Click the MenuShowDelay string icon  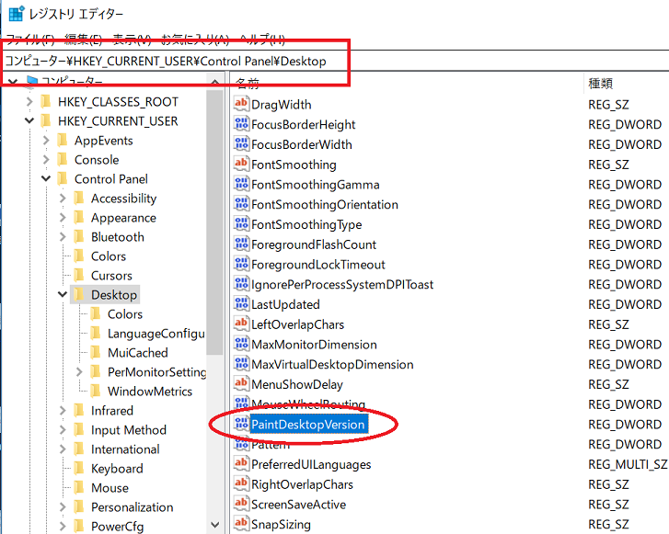coord(241,383)
